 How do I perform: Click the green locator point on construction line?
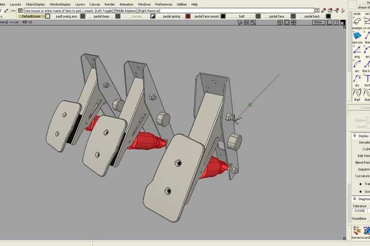click(250, 105)
